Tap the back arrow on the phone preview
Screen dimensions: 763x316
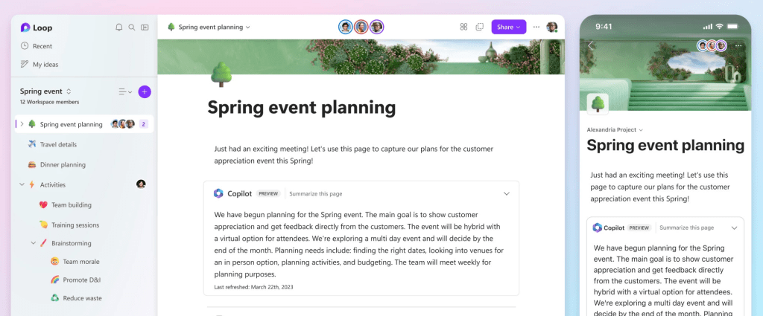pyautogui.click(x=591, y=45)
